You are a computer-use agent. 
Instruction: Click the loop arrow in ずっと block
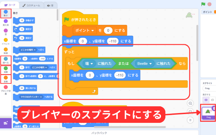coord(94,91)
